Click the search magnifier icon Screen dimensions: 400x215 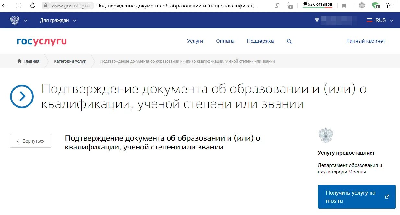pos(289,42)
